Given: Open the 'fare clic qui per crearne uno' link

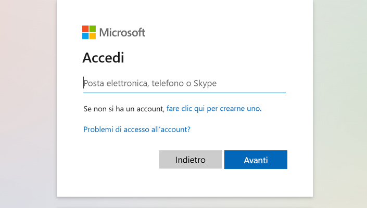Looking at the screenshot, I should click(213, 109).
